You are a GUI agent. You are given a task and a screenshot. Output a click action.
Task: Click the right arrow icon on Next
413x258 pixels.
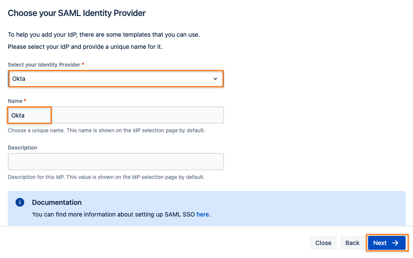[395, 243]
